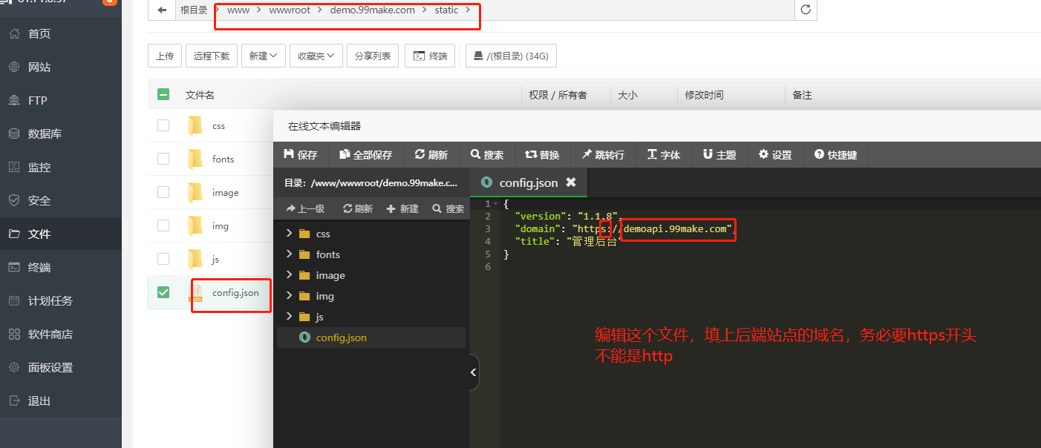Click 替换 replace in editor toolbar

pos(542,154)
